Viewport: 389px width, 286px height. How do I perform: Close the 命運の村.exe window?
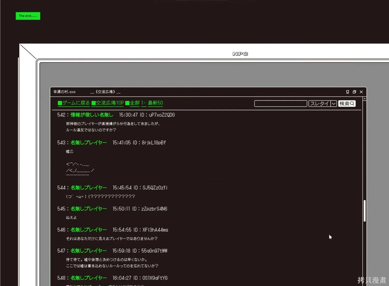point(361,92)
